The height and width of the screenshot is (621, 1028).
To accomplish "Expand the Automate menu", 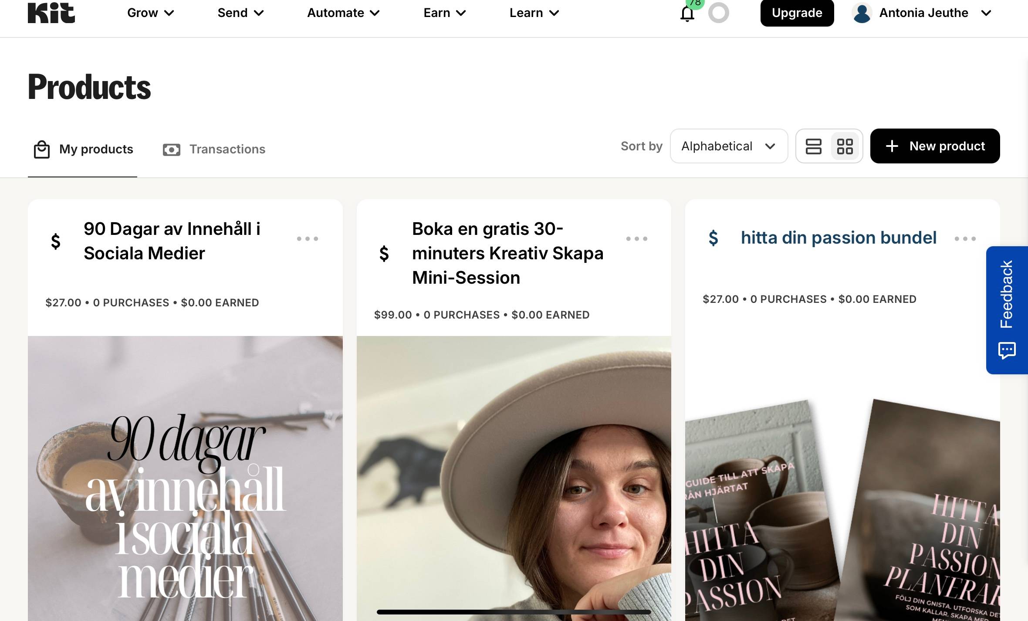I will (343, 13).
